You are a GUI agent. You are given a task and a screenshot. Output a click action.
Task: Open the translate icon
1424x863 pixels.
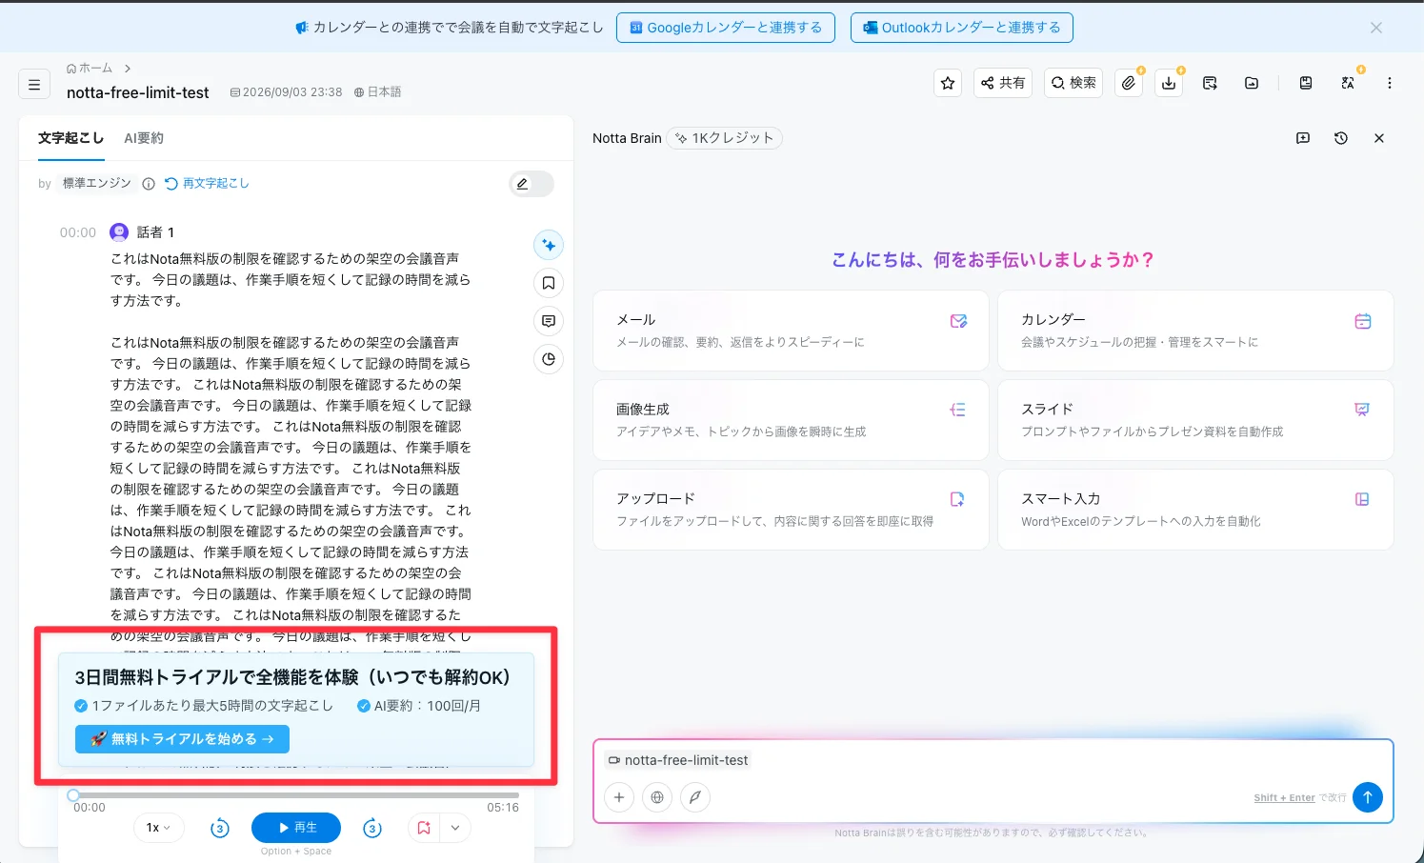point(1348,83)
